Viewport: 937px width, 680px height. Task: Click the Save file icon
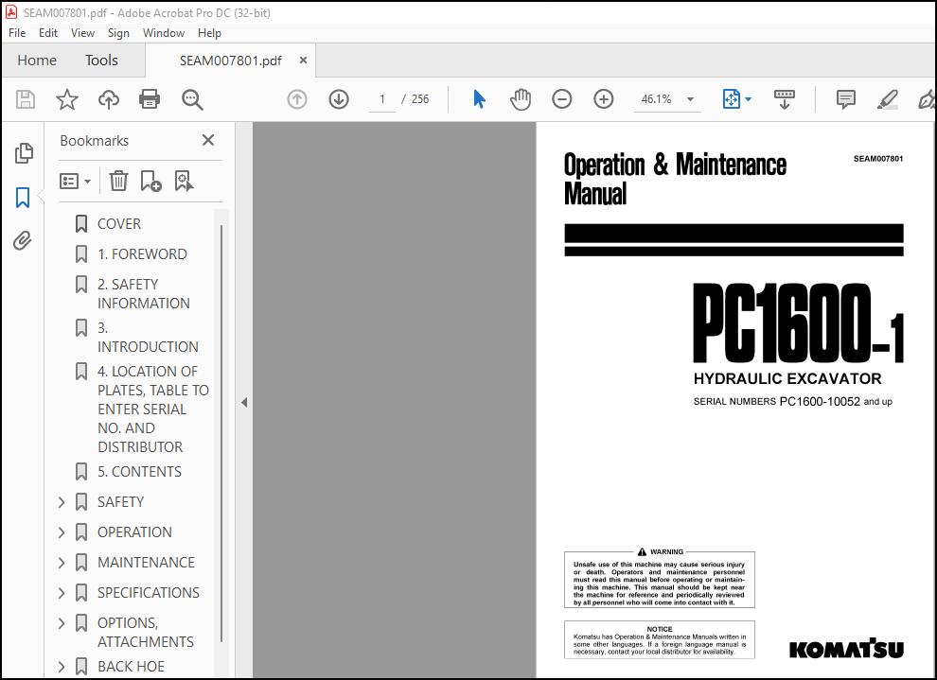26,99
